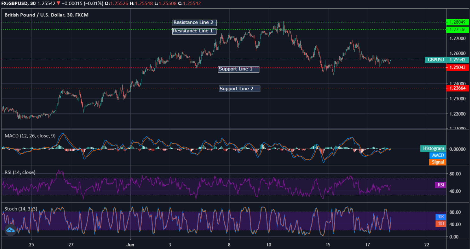Click the H:1.25548 high value

coord(141,3)
